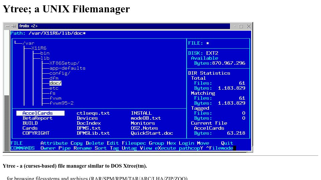Click the eXecute command
Screen dimensions: 321x180
pyautogui.click(x=166, y=148)
